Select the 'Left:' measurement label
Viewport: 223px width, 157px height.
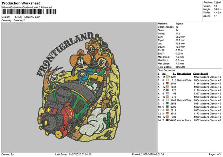160,37
